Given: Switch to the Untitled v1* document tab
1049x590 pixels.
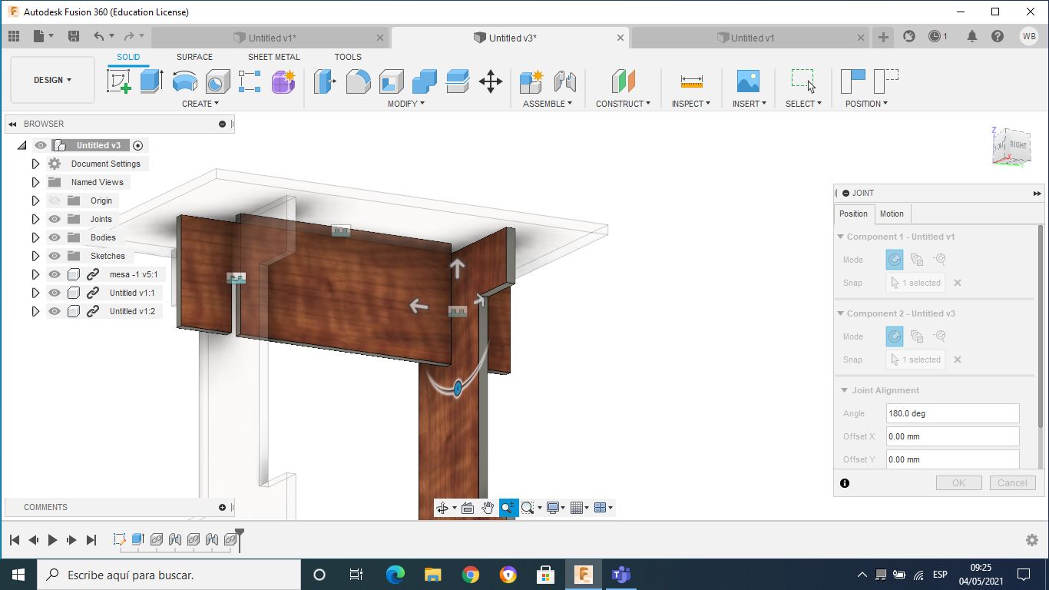Looking at the screenshot, I should pyautogui.click(x=272, y=38).
